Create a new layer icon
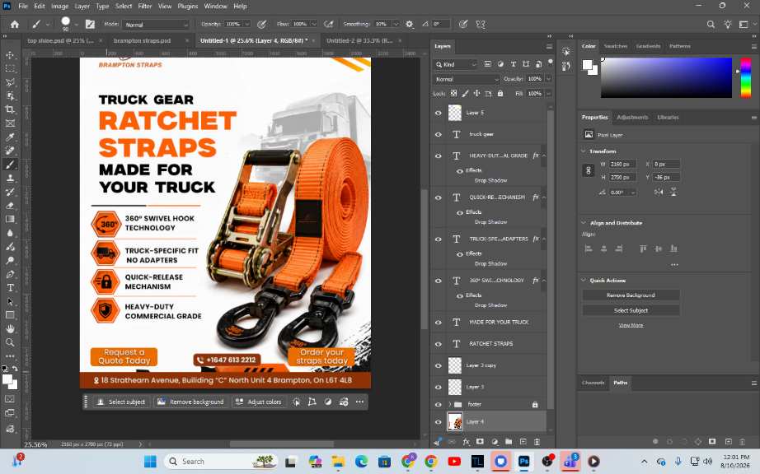The height and width of the screenshot is (474, 760). click(523, 442)
